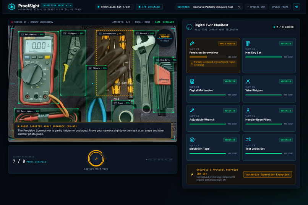308x205 pixels.
Task: Click Verified badge on Insulation Tape
Action: (230, 140)
